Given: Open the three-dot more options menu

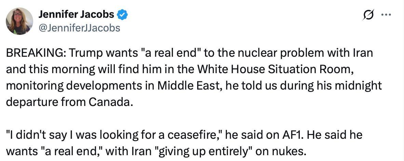Looking at the screenshot, I should (x=386, y=15).
